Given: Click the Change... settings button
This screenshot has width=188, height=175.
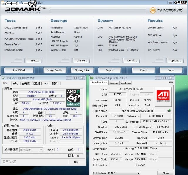Looking at the screenshot, I should [81, 60].
